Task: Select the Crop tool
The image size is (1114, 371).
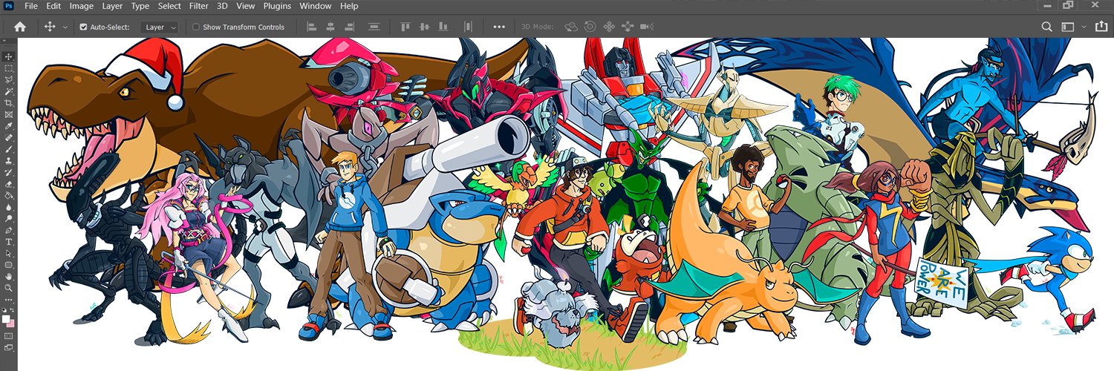Action: 9,103
